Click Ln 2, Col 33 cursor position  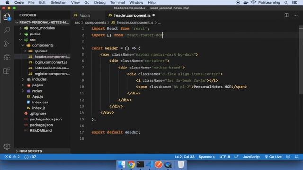184,157
